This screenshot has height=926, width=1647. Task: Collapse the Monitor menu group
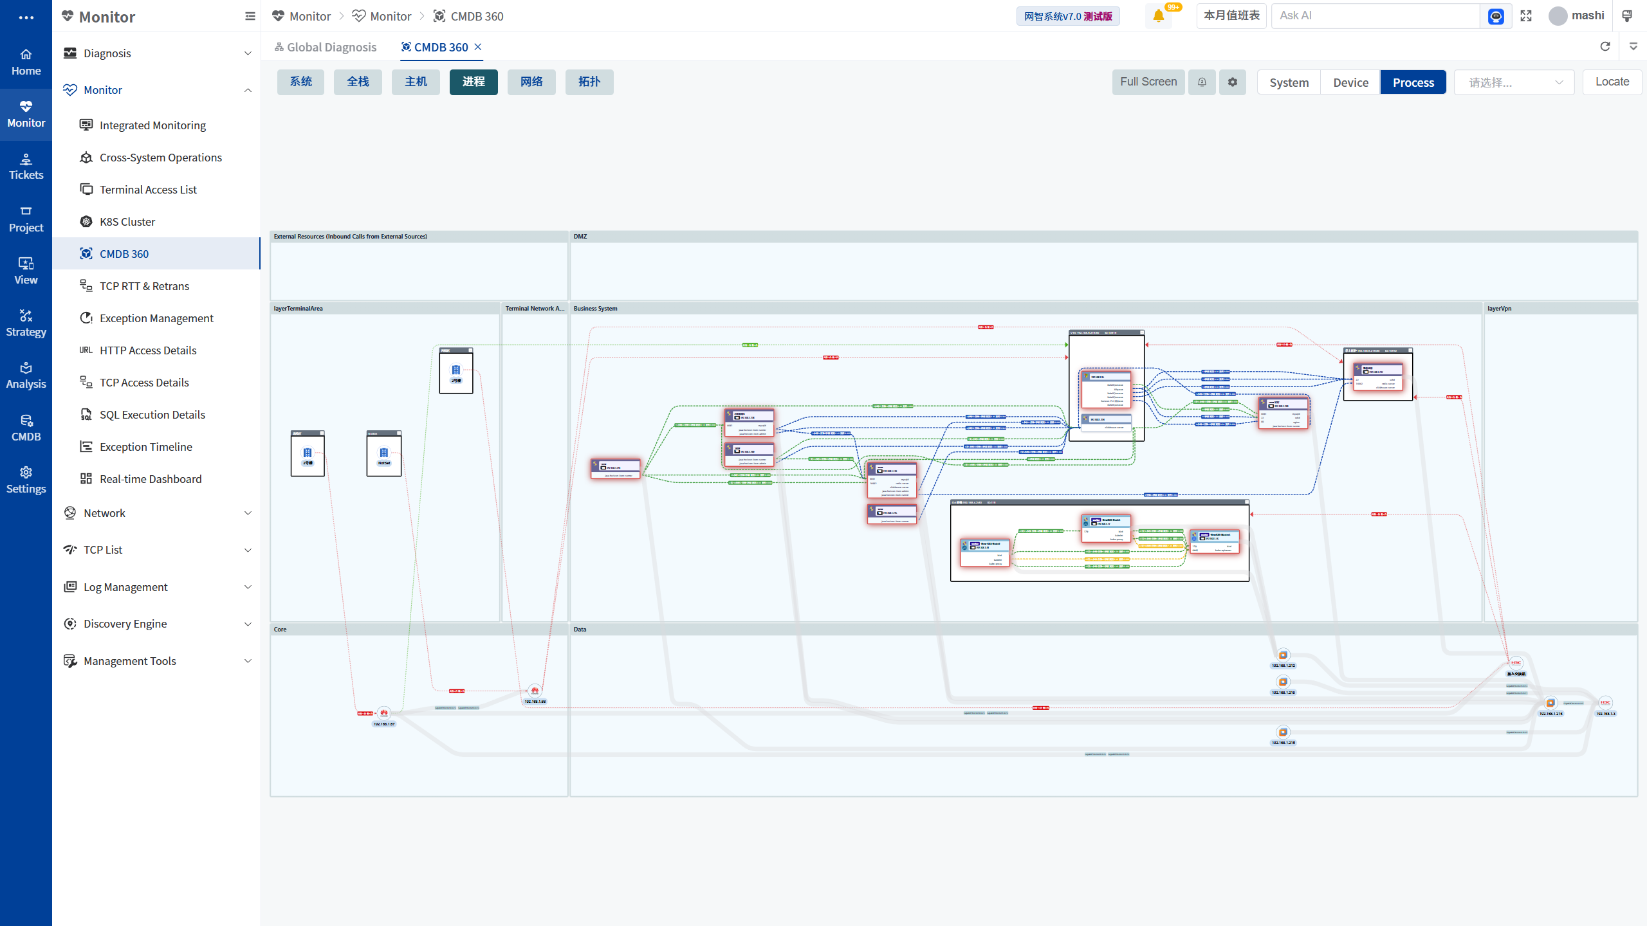pos(157,90)
